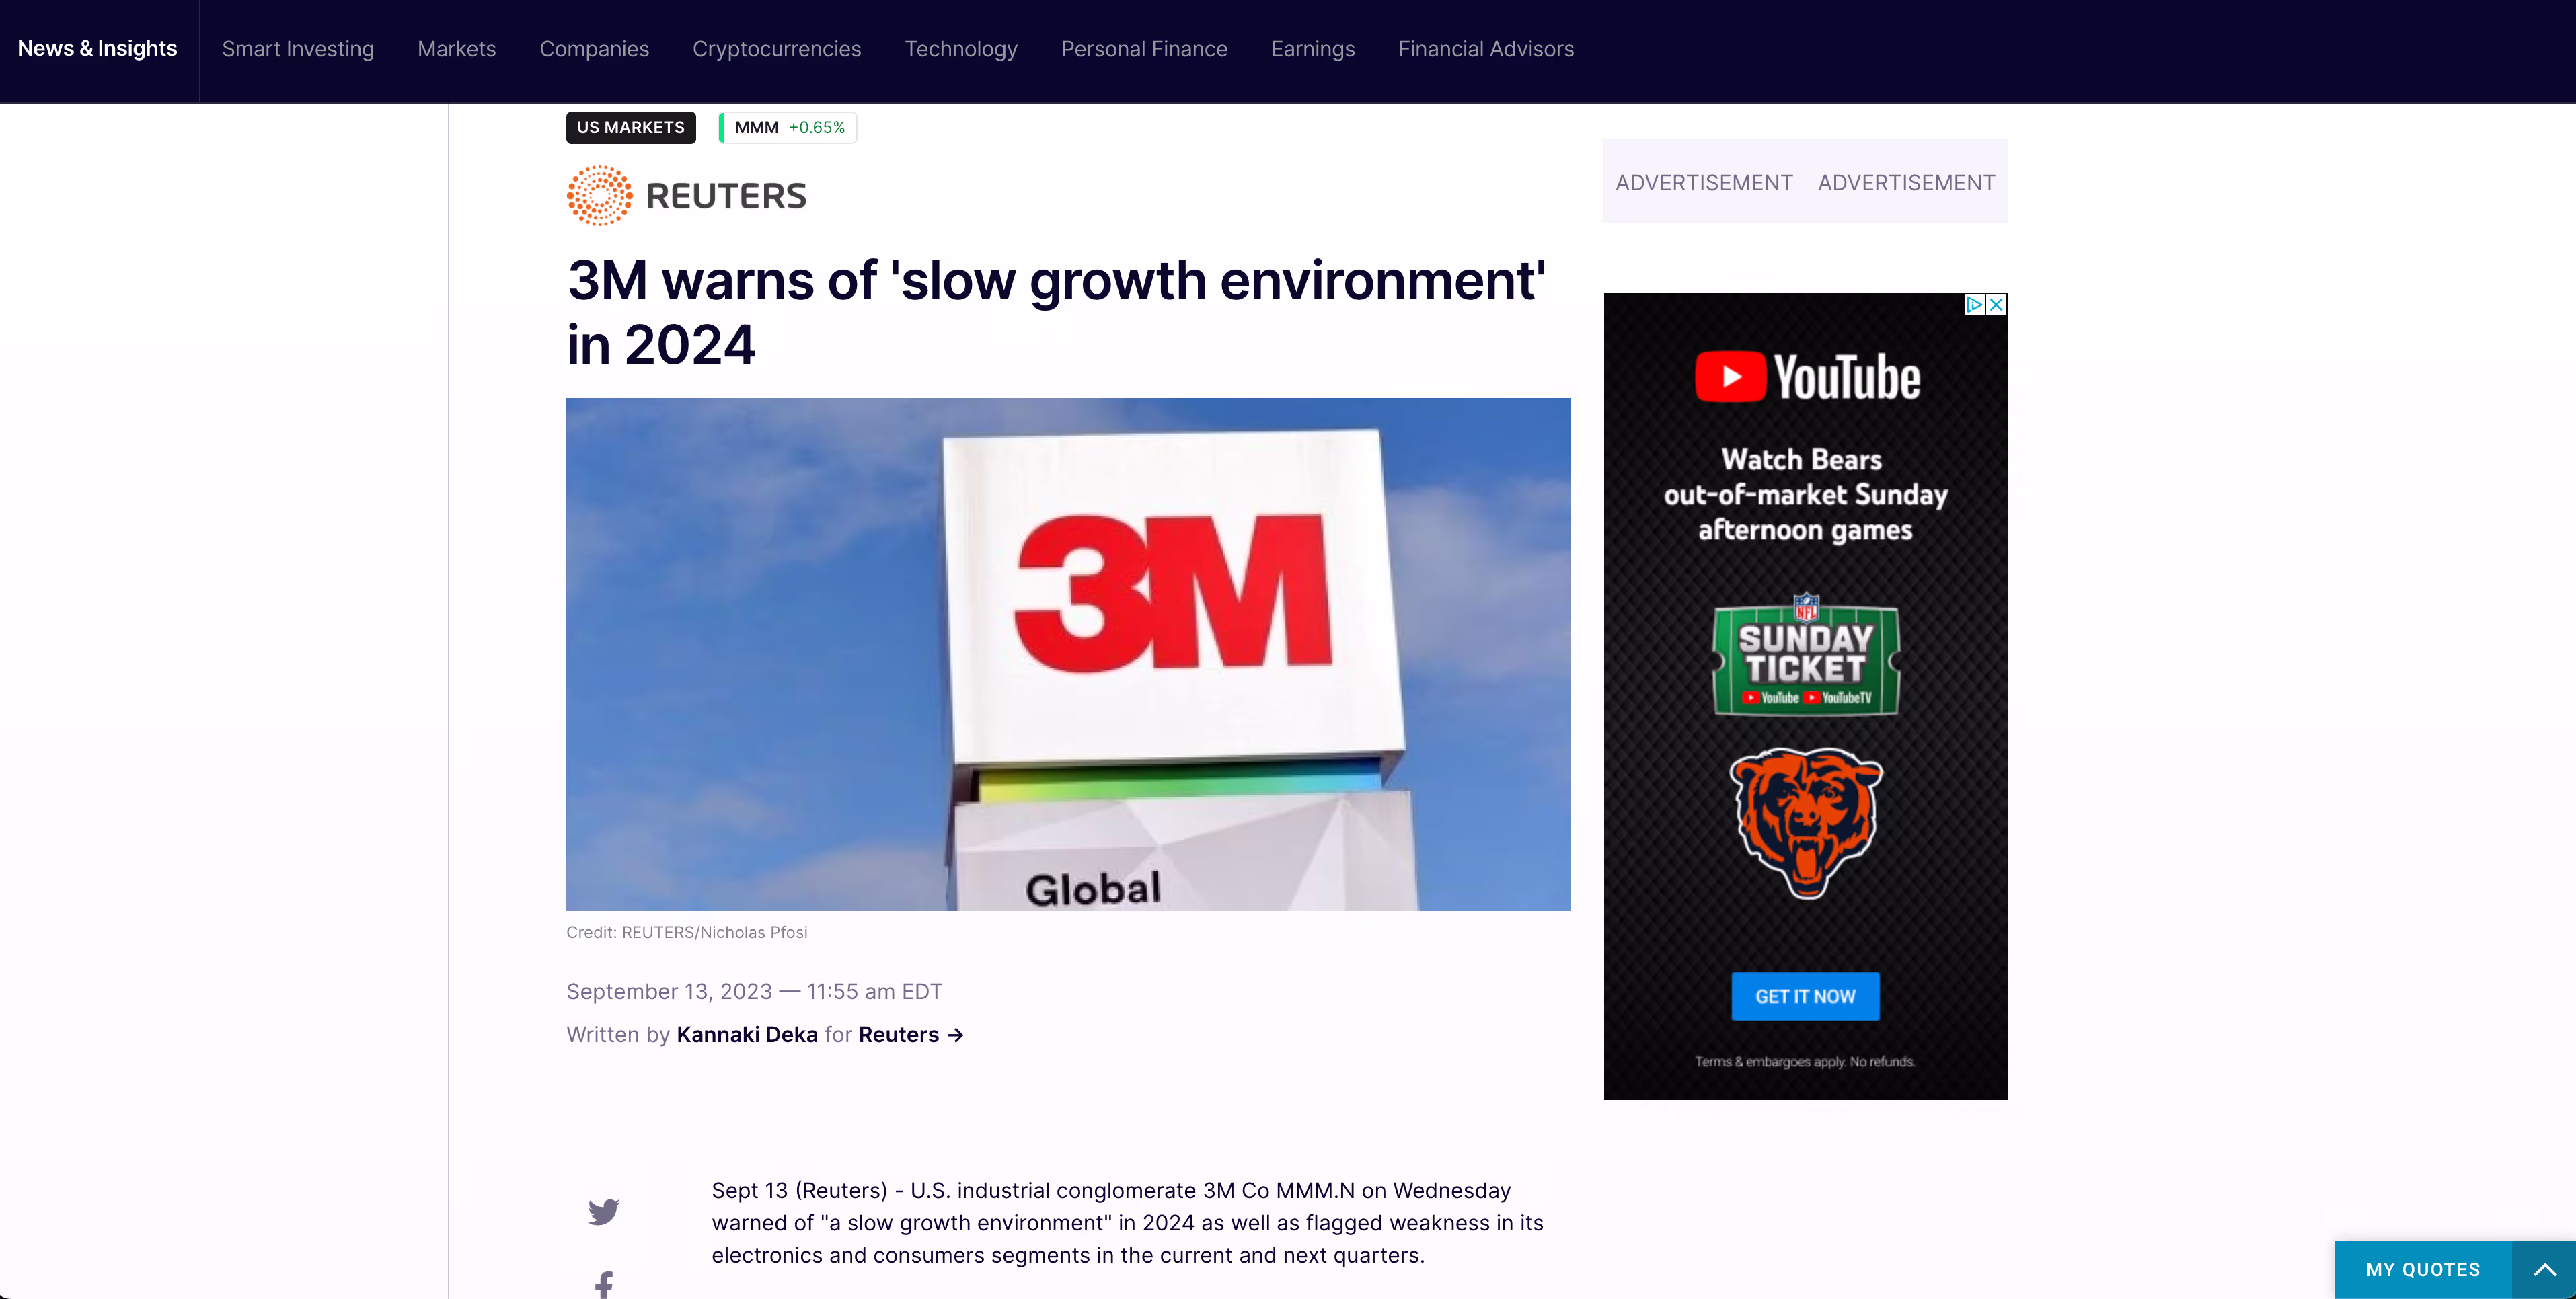Screen dimensions: 2576x1299
Task: Follow the Reuters arrow link
Action: (911, 1034)
